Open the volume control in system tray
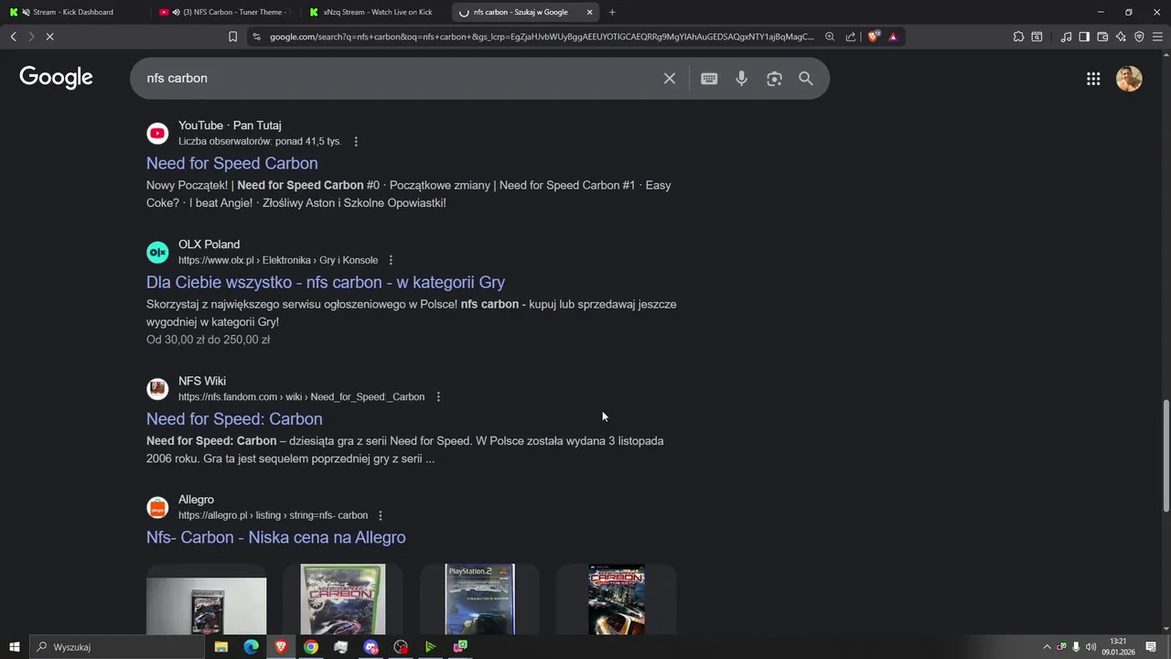 point(1090,647)
